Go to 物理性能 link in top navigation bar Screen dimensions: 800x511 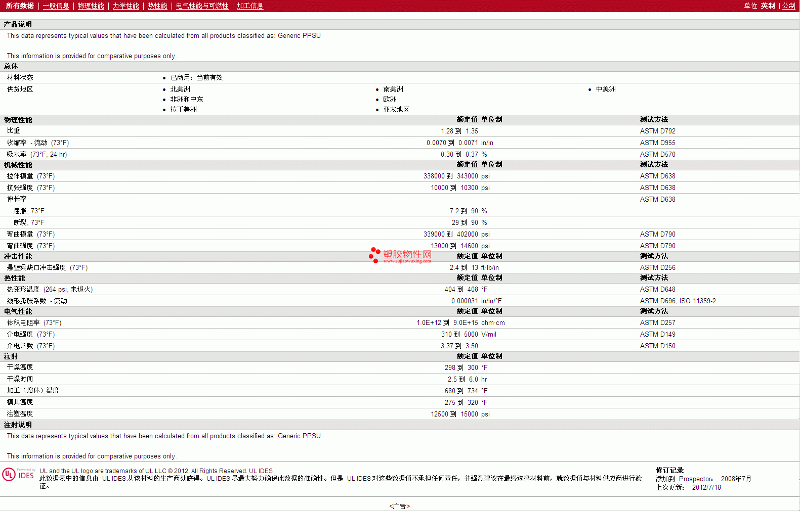pyautogui.click(x=91, y=6)
